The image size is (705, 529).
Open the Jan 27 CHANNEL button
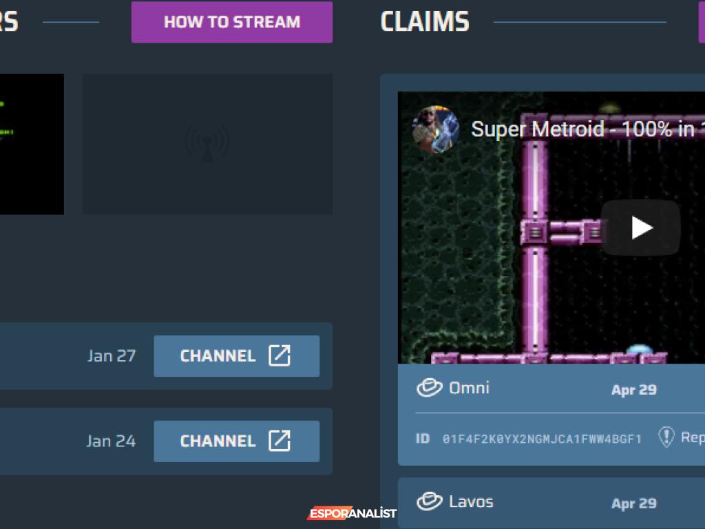point(237,356)
